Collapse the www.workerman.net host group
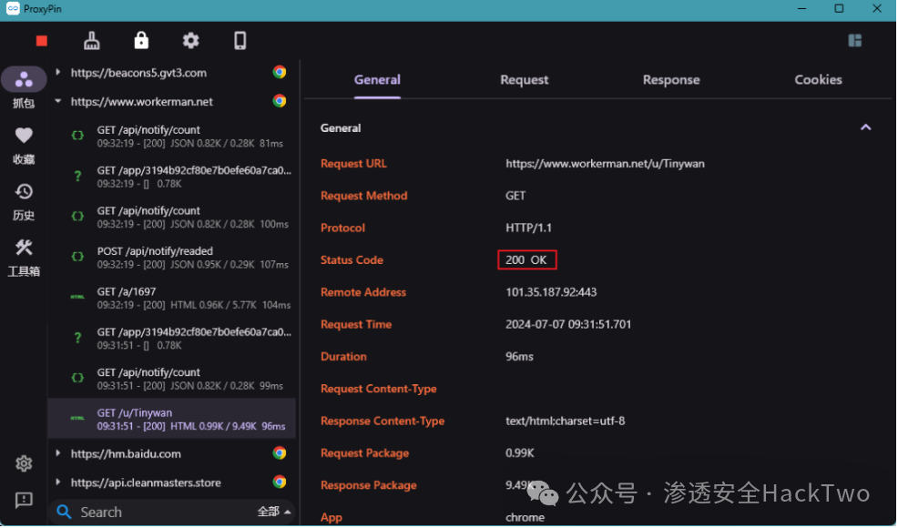 [x=58, y=101]
